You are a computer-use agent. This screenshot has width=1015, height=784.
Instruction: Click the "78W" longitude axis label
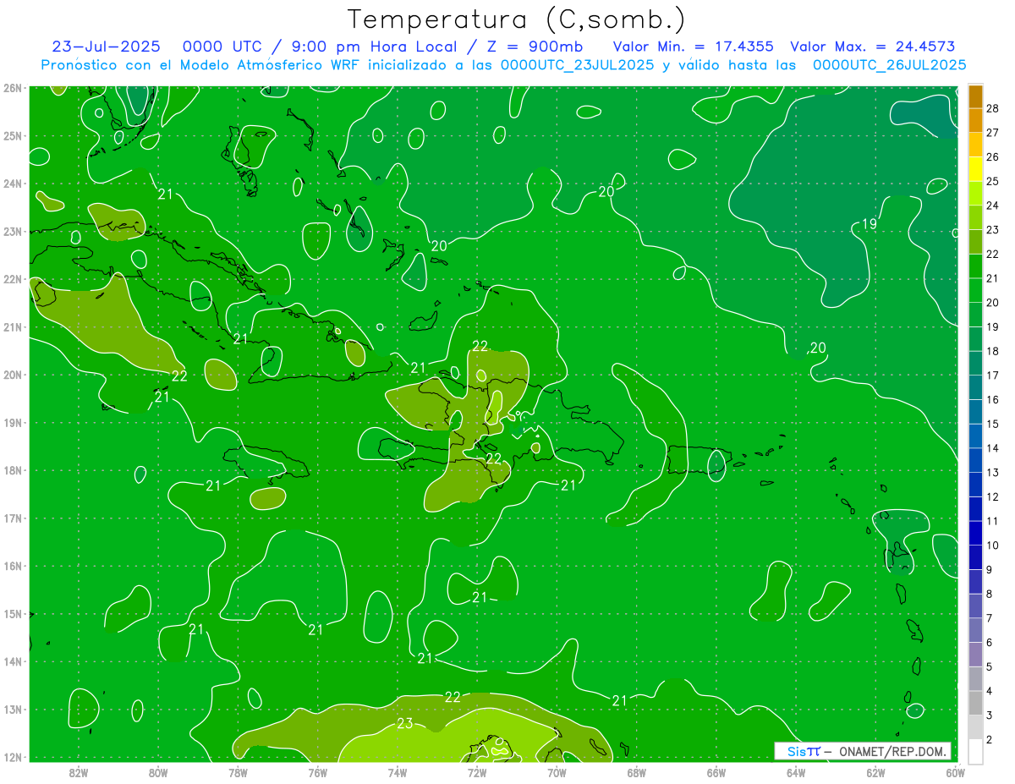click(238, 772)
